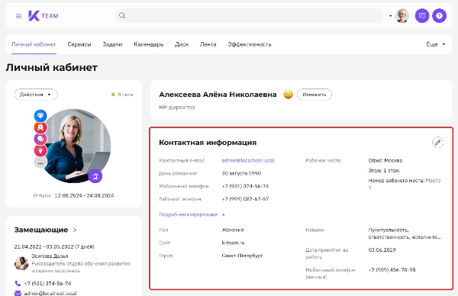Click the substitution period 21.04.2022 - 03.05.2022
This screenshot has height=296, width=458.
point(54,246)
